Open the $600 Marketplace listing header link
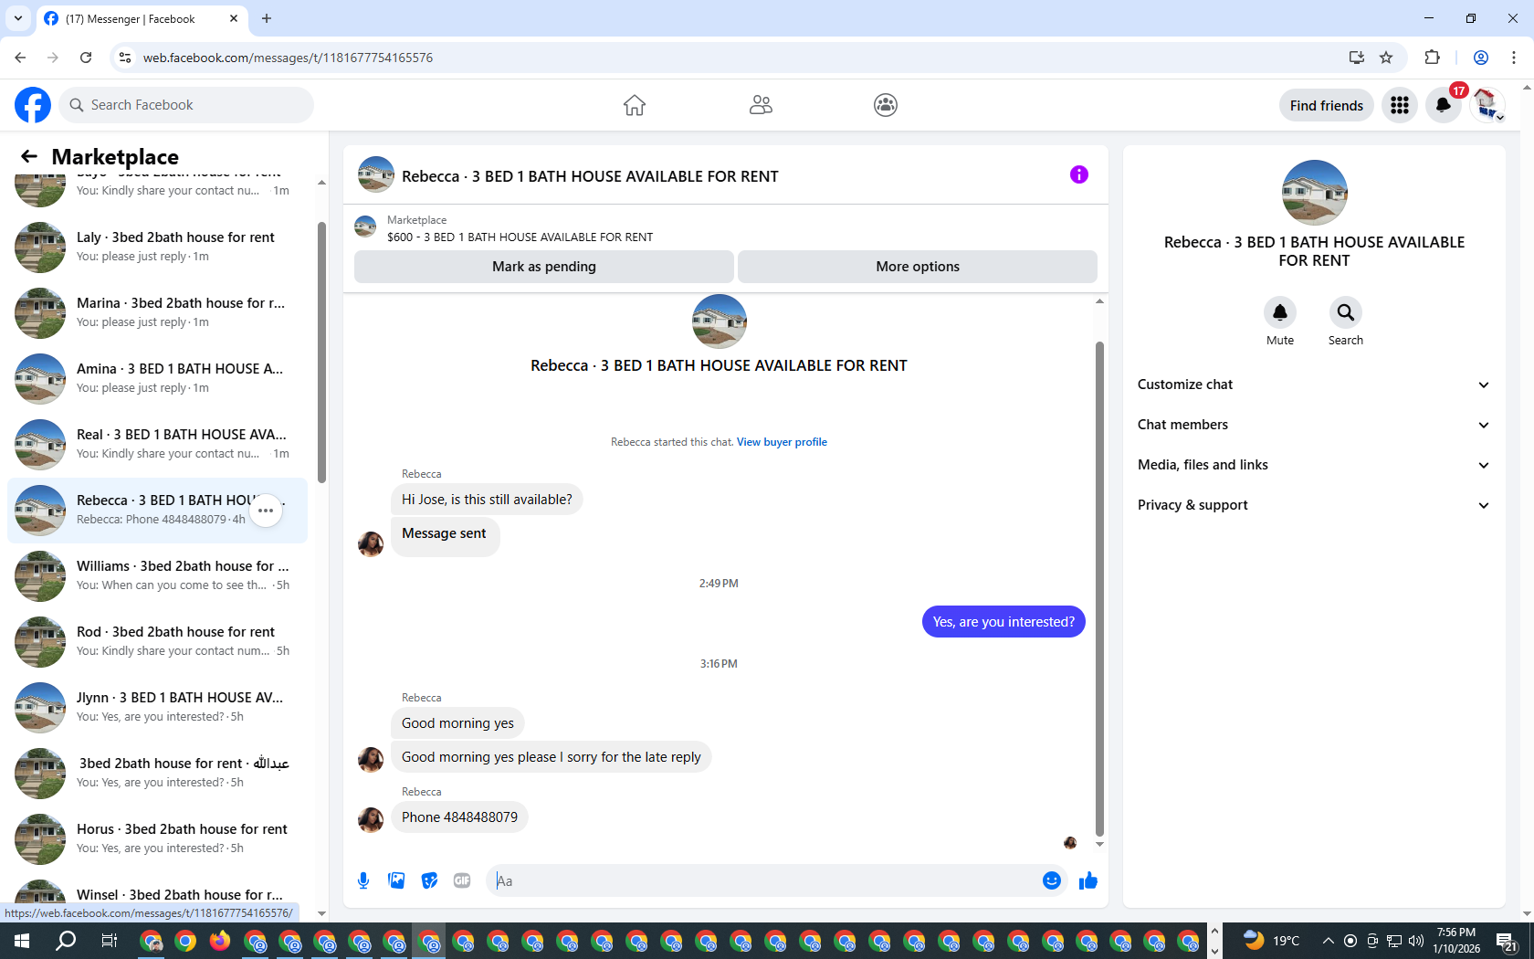 pyautogui.click(x=520, y=237)
